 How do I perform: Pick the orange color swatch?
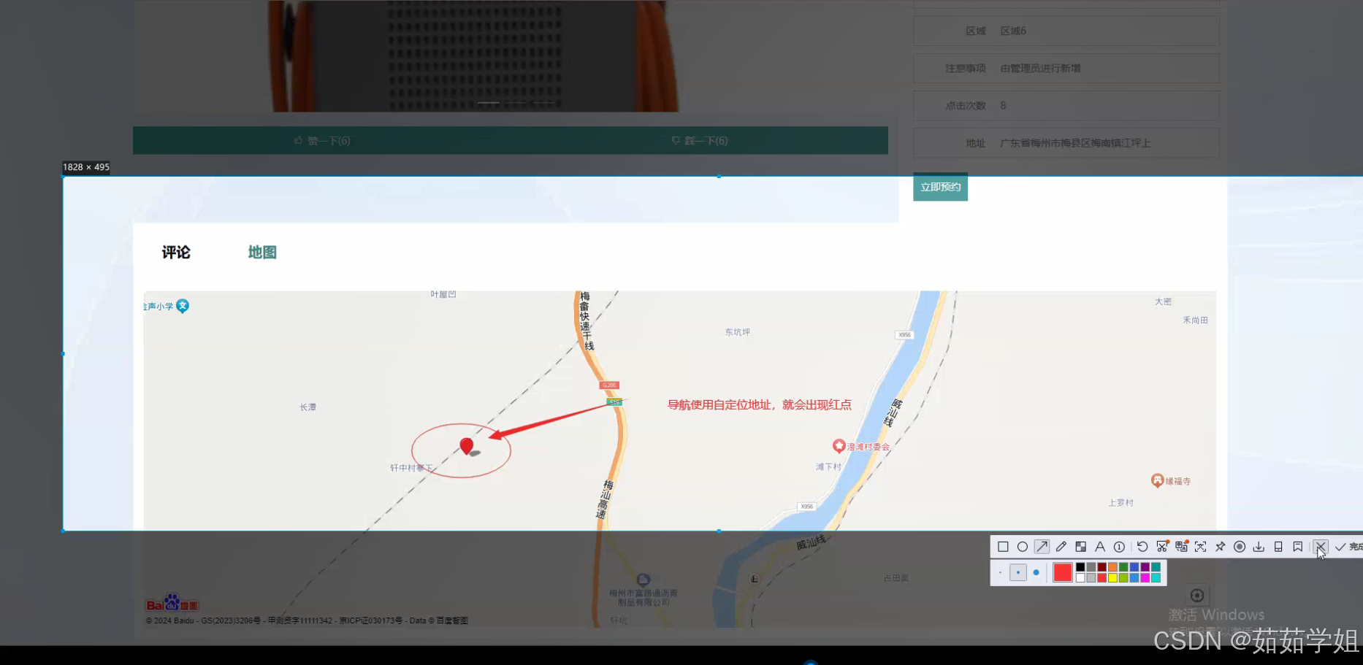point(1112,567)
